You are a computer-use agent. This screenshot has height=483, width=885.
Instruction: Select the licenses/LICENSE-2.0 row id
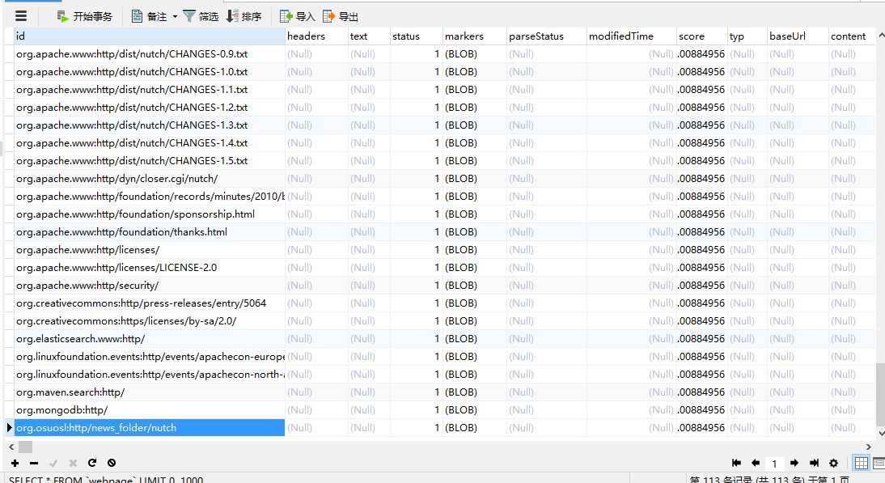[x=150, y=268]
